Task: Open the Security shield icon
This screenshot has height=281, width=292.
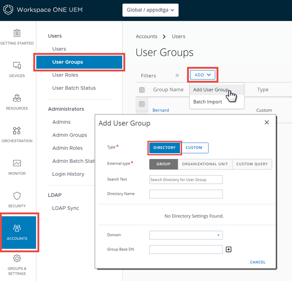Action: (x=17, y=196)
